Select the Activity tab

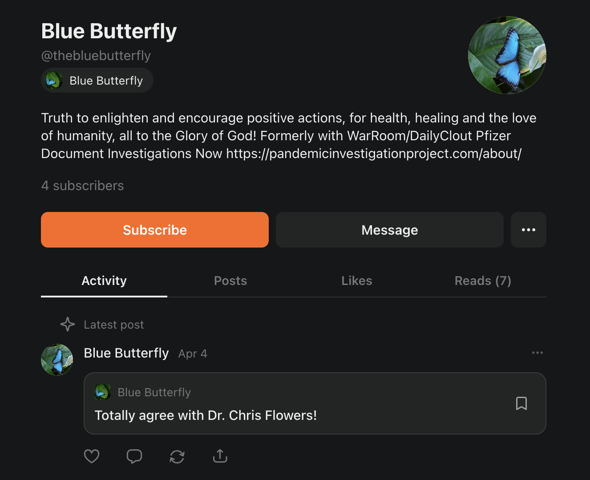pyautogui.click(x=104, y=281)
